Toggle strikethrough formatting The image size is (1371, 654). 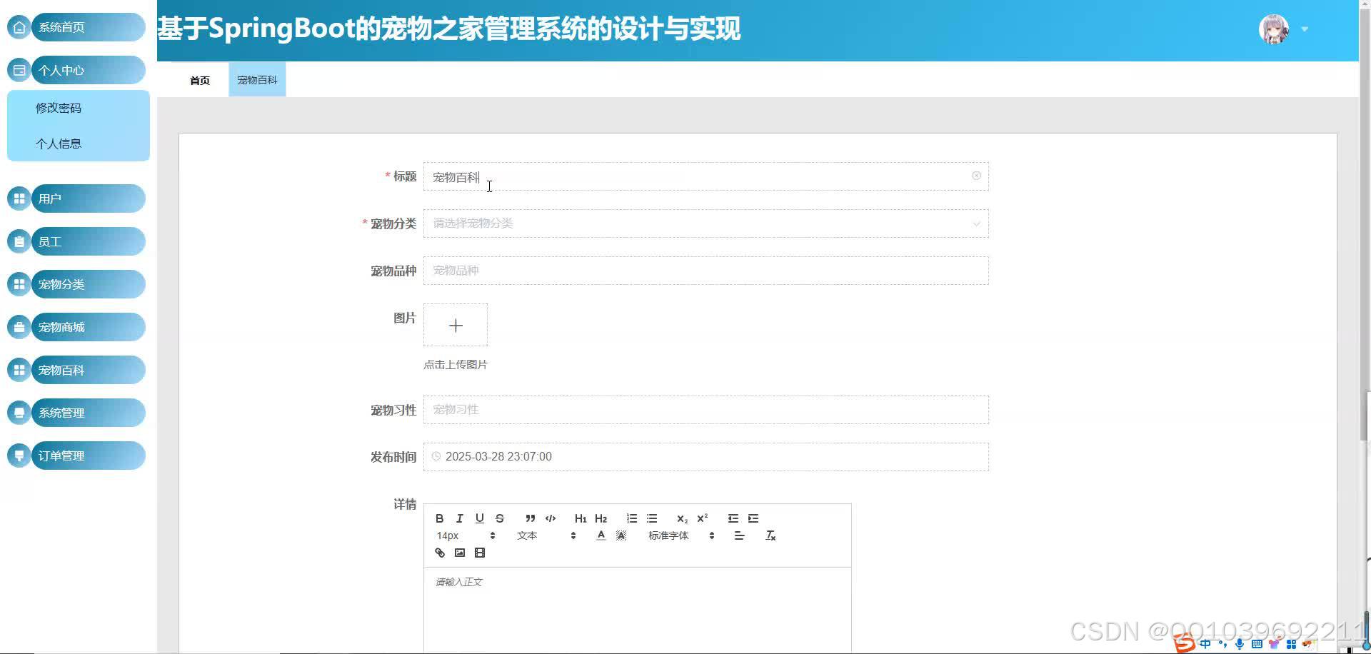(499, 518)
